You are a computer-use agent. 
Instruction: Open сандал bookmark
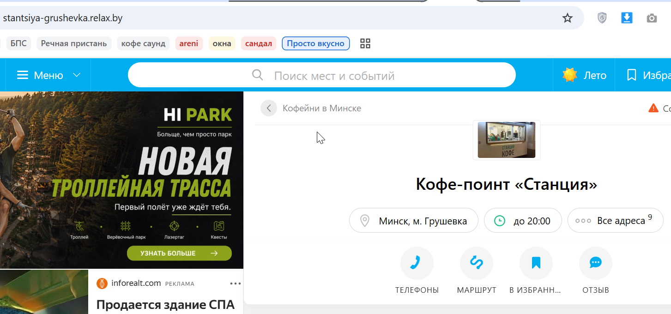(259, 43)
